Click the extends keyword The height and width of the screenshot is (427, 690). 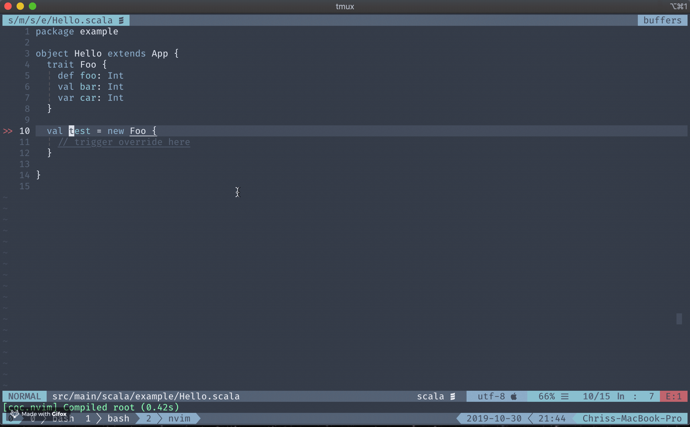coord(127,53)
